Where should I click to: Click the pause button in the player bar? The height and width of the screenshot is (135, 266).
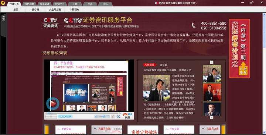tap(51, 116)
